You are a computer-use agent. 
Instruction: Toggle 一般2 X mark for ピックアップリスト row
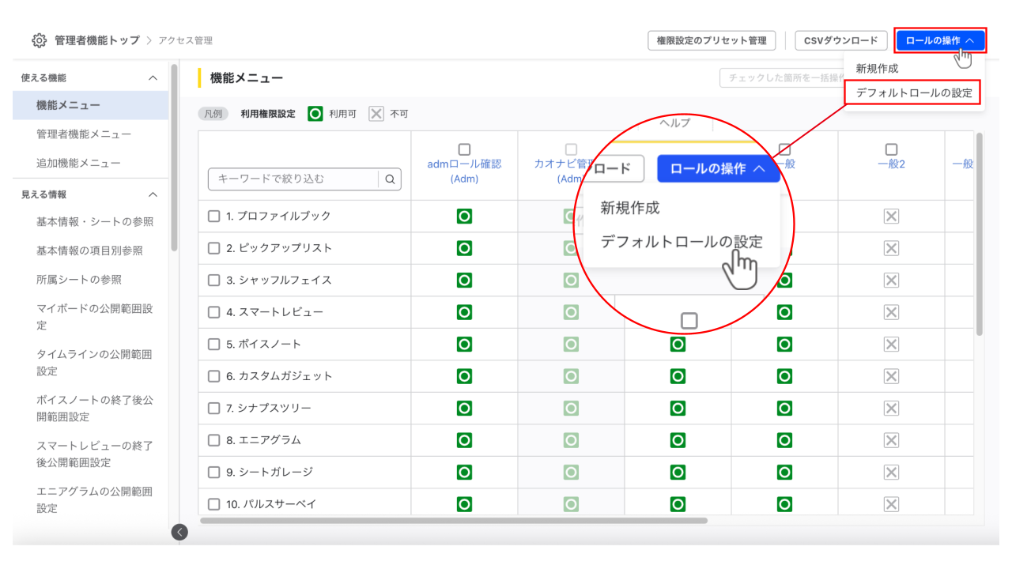coord(891,248)
